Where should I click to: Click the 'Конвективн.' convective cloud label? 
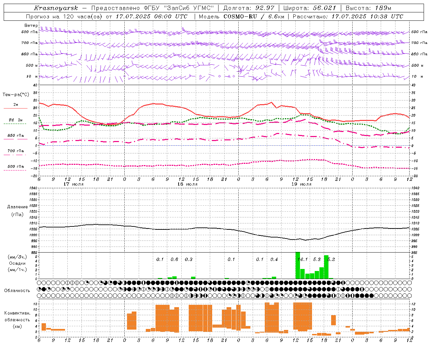[17, 313]
